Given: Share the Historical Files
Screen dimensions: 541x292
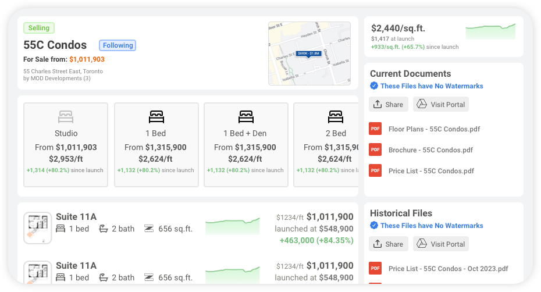Looking at the screenshot, I should pyautogui.click(x=388, y=244).
